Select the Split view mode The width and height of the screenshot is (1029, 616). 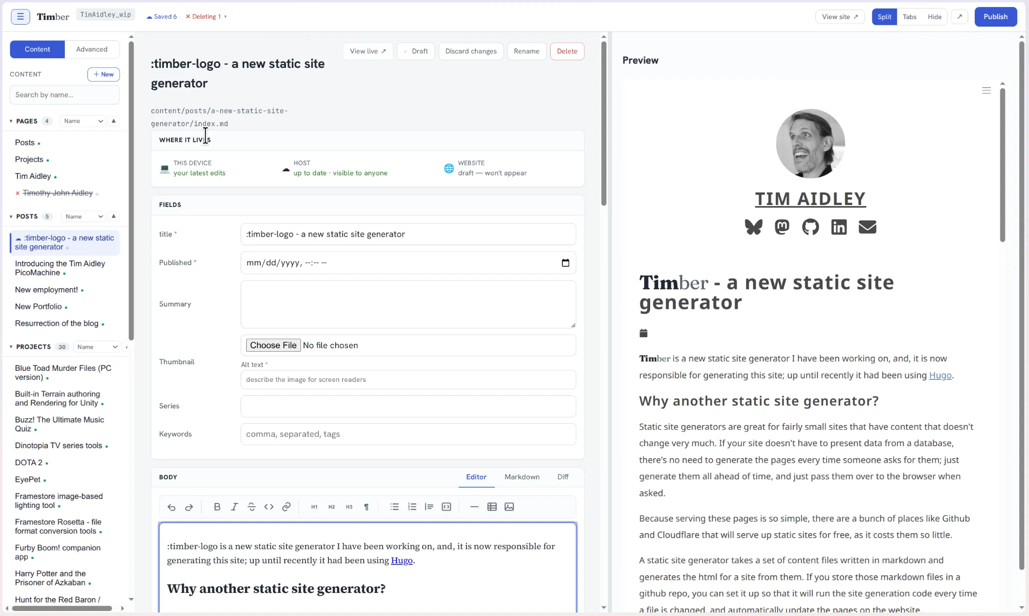coord(884,17)
